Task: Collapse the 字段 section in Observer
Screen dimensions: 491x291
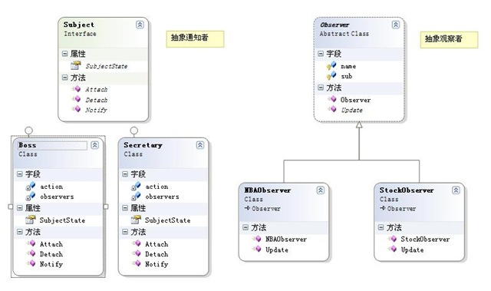Action: coord(321,54)
